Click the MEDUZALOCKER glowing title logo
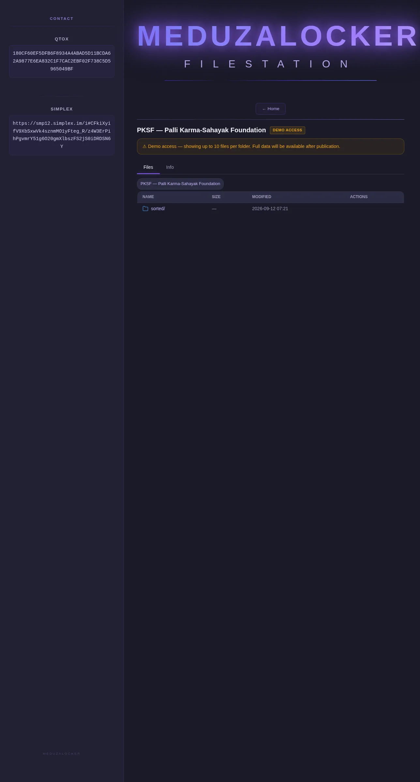The width and height of the screenshot is (420, 782). click(277, 36)
